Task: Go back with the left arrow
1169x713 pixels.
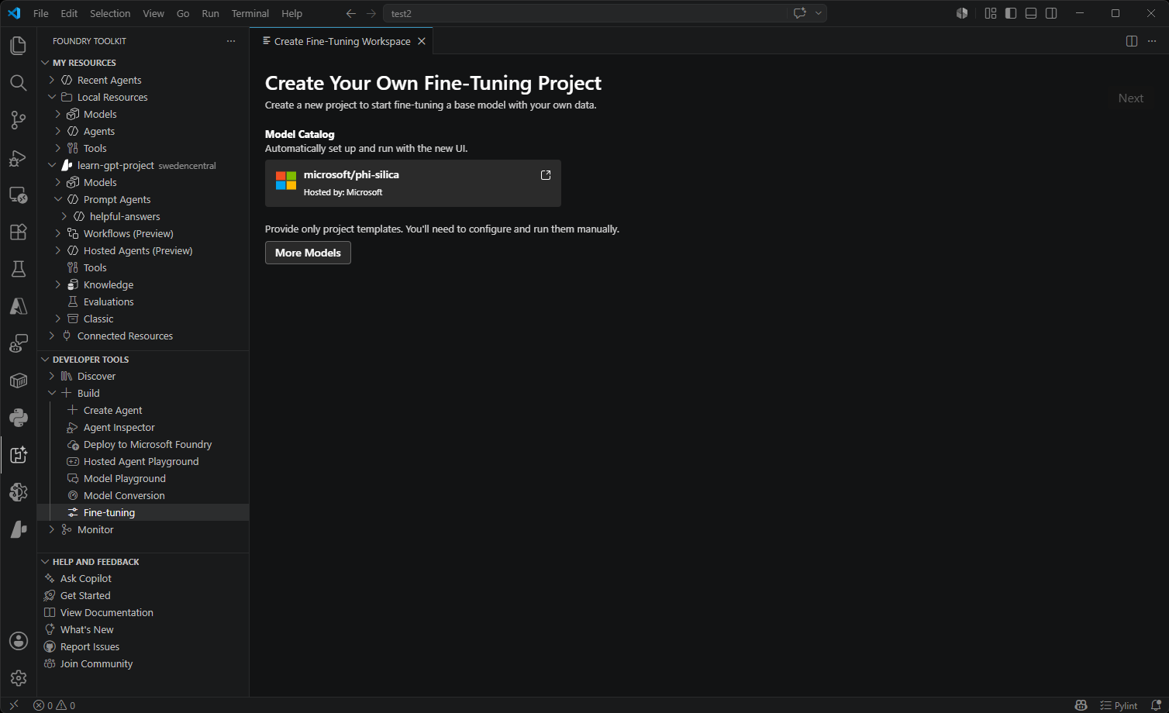Action: pos(351,13)
